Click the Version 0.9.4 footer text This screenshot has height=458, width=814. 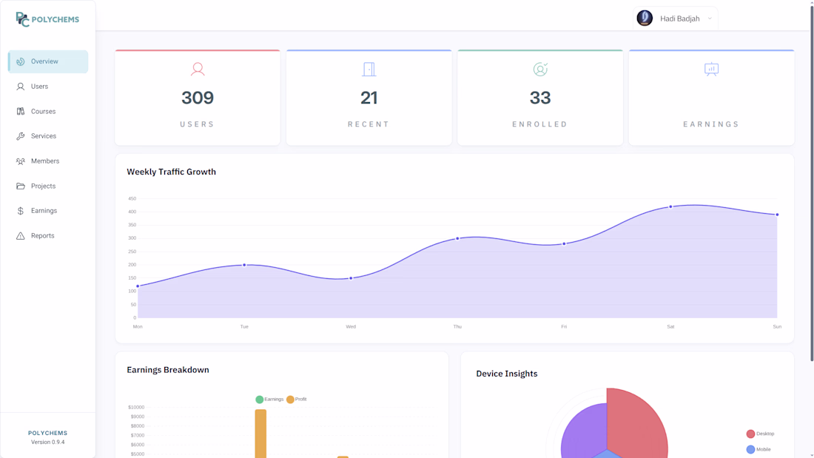tap(48, 442)
